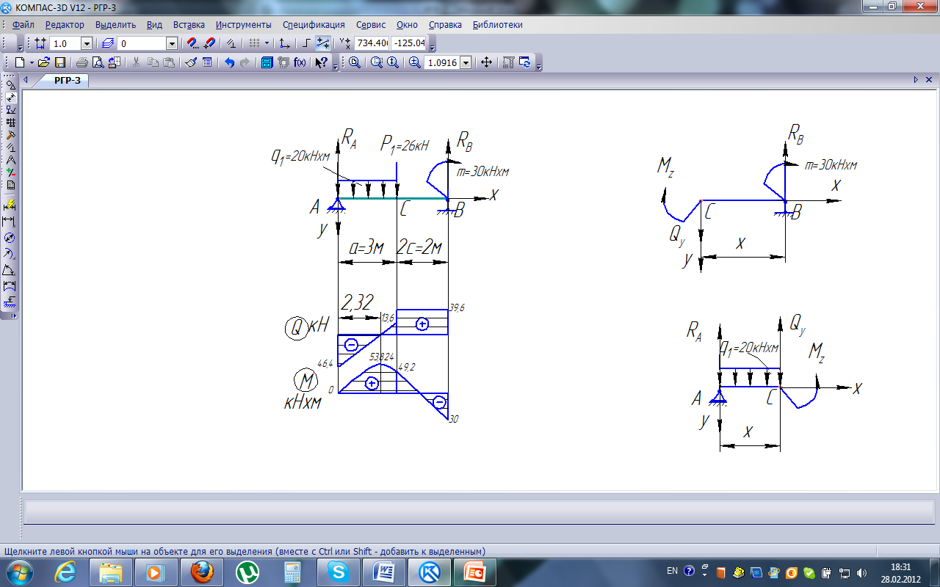Open the local coordinate system icon
Screen dimensions: 940x587
tap(284, 43)
